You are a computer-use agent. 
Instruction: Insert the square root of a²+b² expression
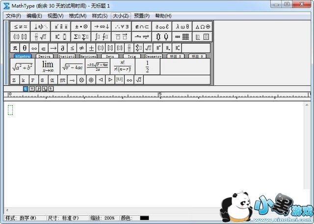[x=23, y=67]
